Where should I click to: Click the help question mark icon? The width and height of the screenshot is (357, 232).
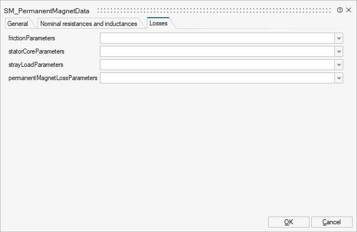[340, 10]
